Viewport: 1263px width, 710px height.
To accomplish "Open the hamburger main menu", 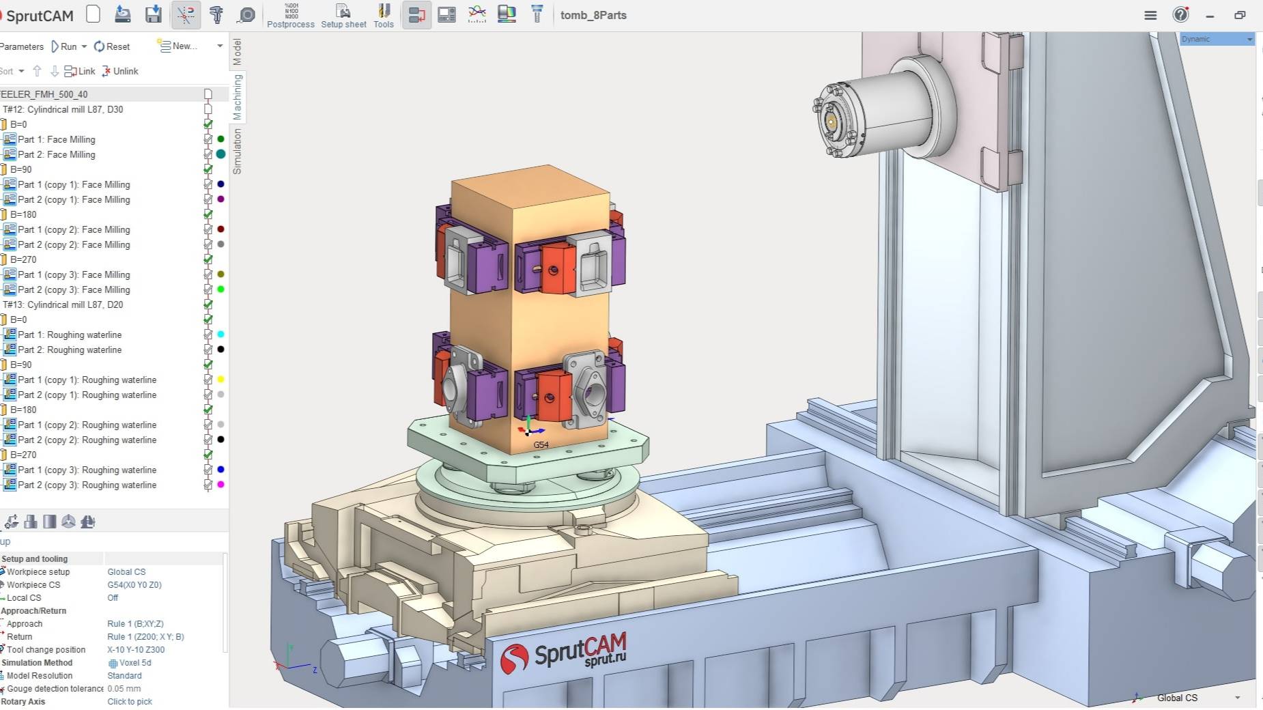I will pos(1150,15).
